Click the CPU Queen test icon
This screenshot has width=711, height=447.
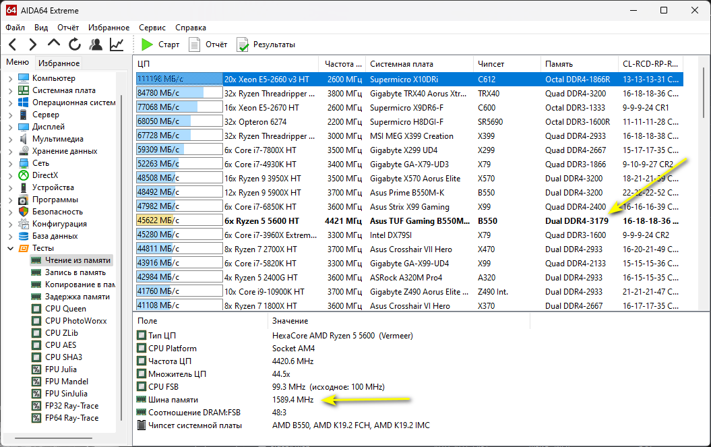[36, 309]
